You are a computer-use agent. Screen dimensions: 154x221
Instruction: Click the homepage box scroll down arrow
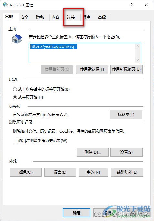click(138, 60)
